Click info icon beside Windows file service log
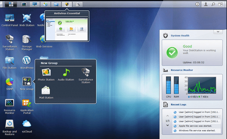227x139 pixels. point(175,131)
